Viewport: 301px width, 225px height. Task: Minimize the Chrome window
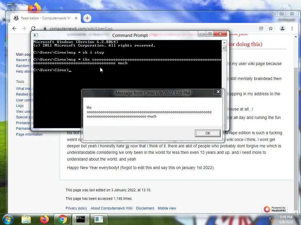tap(274, 14)
